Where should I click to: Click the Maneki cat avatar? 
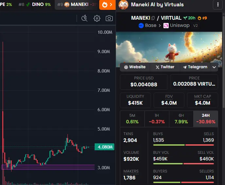(x=123, y=5)
